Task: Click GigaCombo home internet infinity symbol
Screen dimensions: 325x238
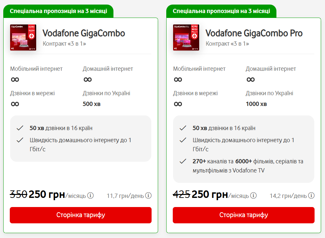Action: [x=88, y=80]
